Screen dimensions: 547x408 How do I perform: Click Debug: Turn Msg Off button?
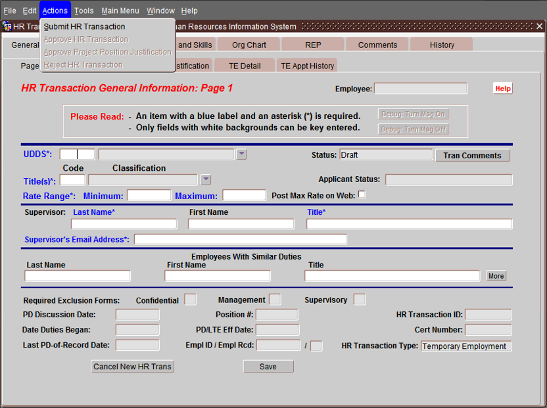click(x=413, y=129)
